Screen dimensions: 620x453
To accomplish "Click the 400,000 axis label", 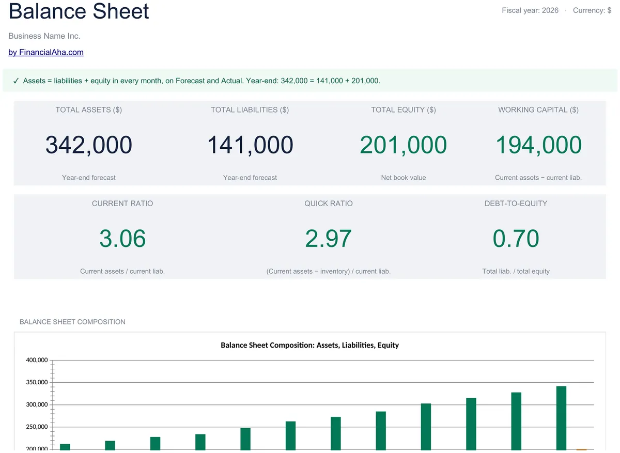I will tap(37, 360).
